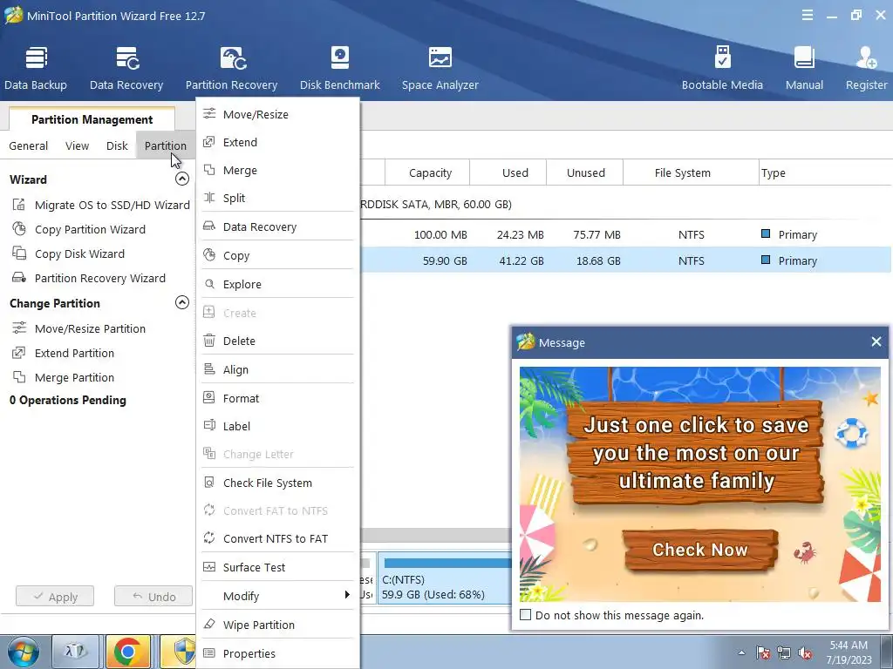Choose Delete in the Partition menu

(x=277, y=341)
